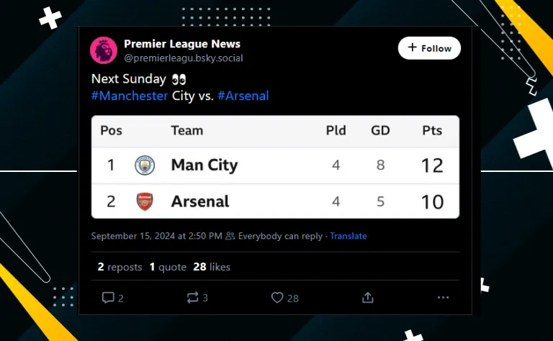
Task: Translate the post text
Action: tap(349, 236)
